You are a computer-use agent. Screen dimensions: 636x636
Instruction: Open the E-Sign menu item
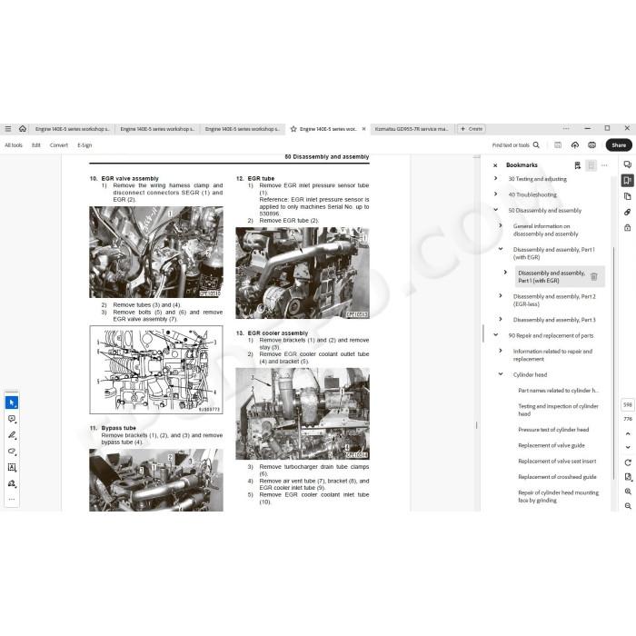(84, 145)
